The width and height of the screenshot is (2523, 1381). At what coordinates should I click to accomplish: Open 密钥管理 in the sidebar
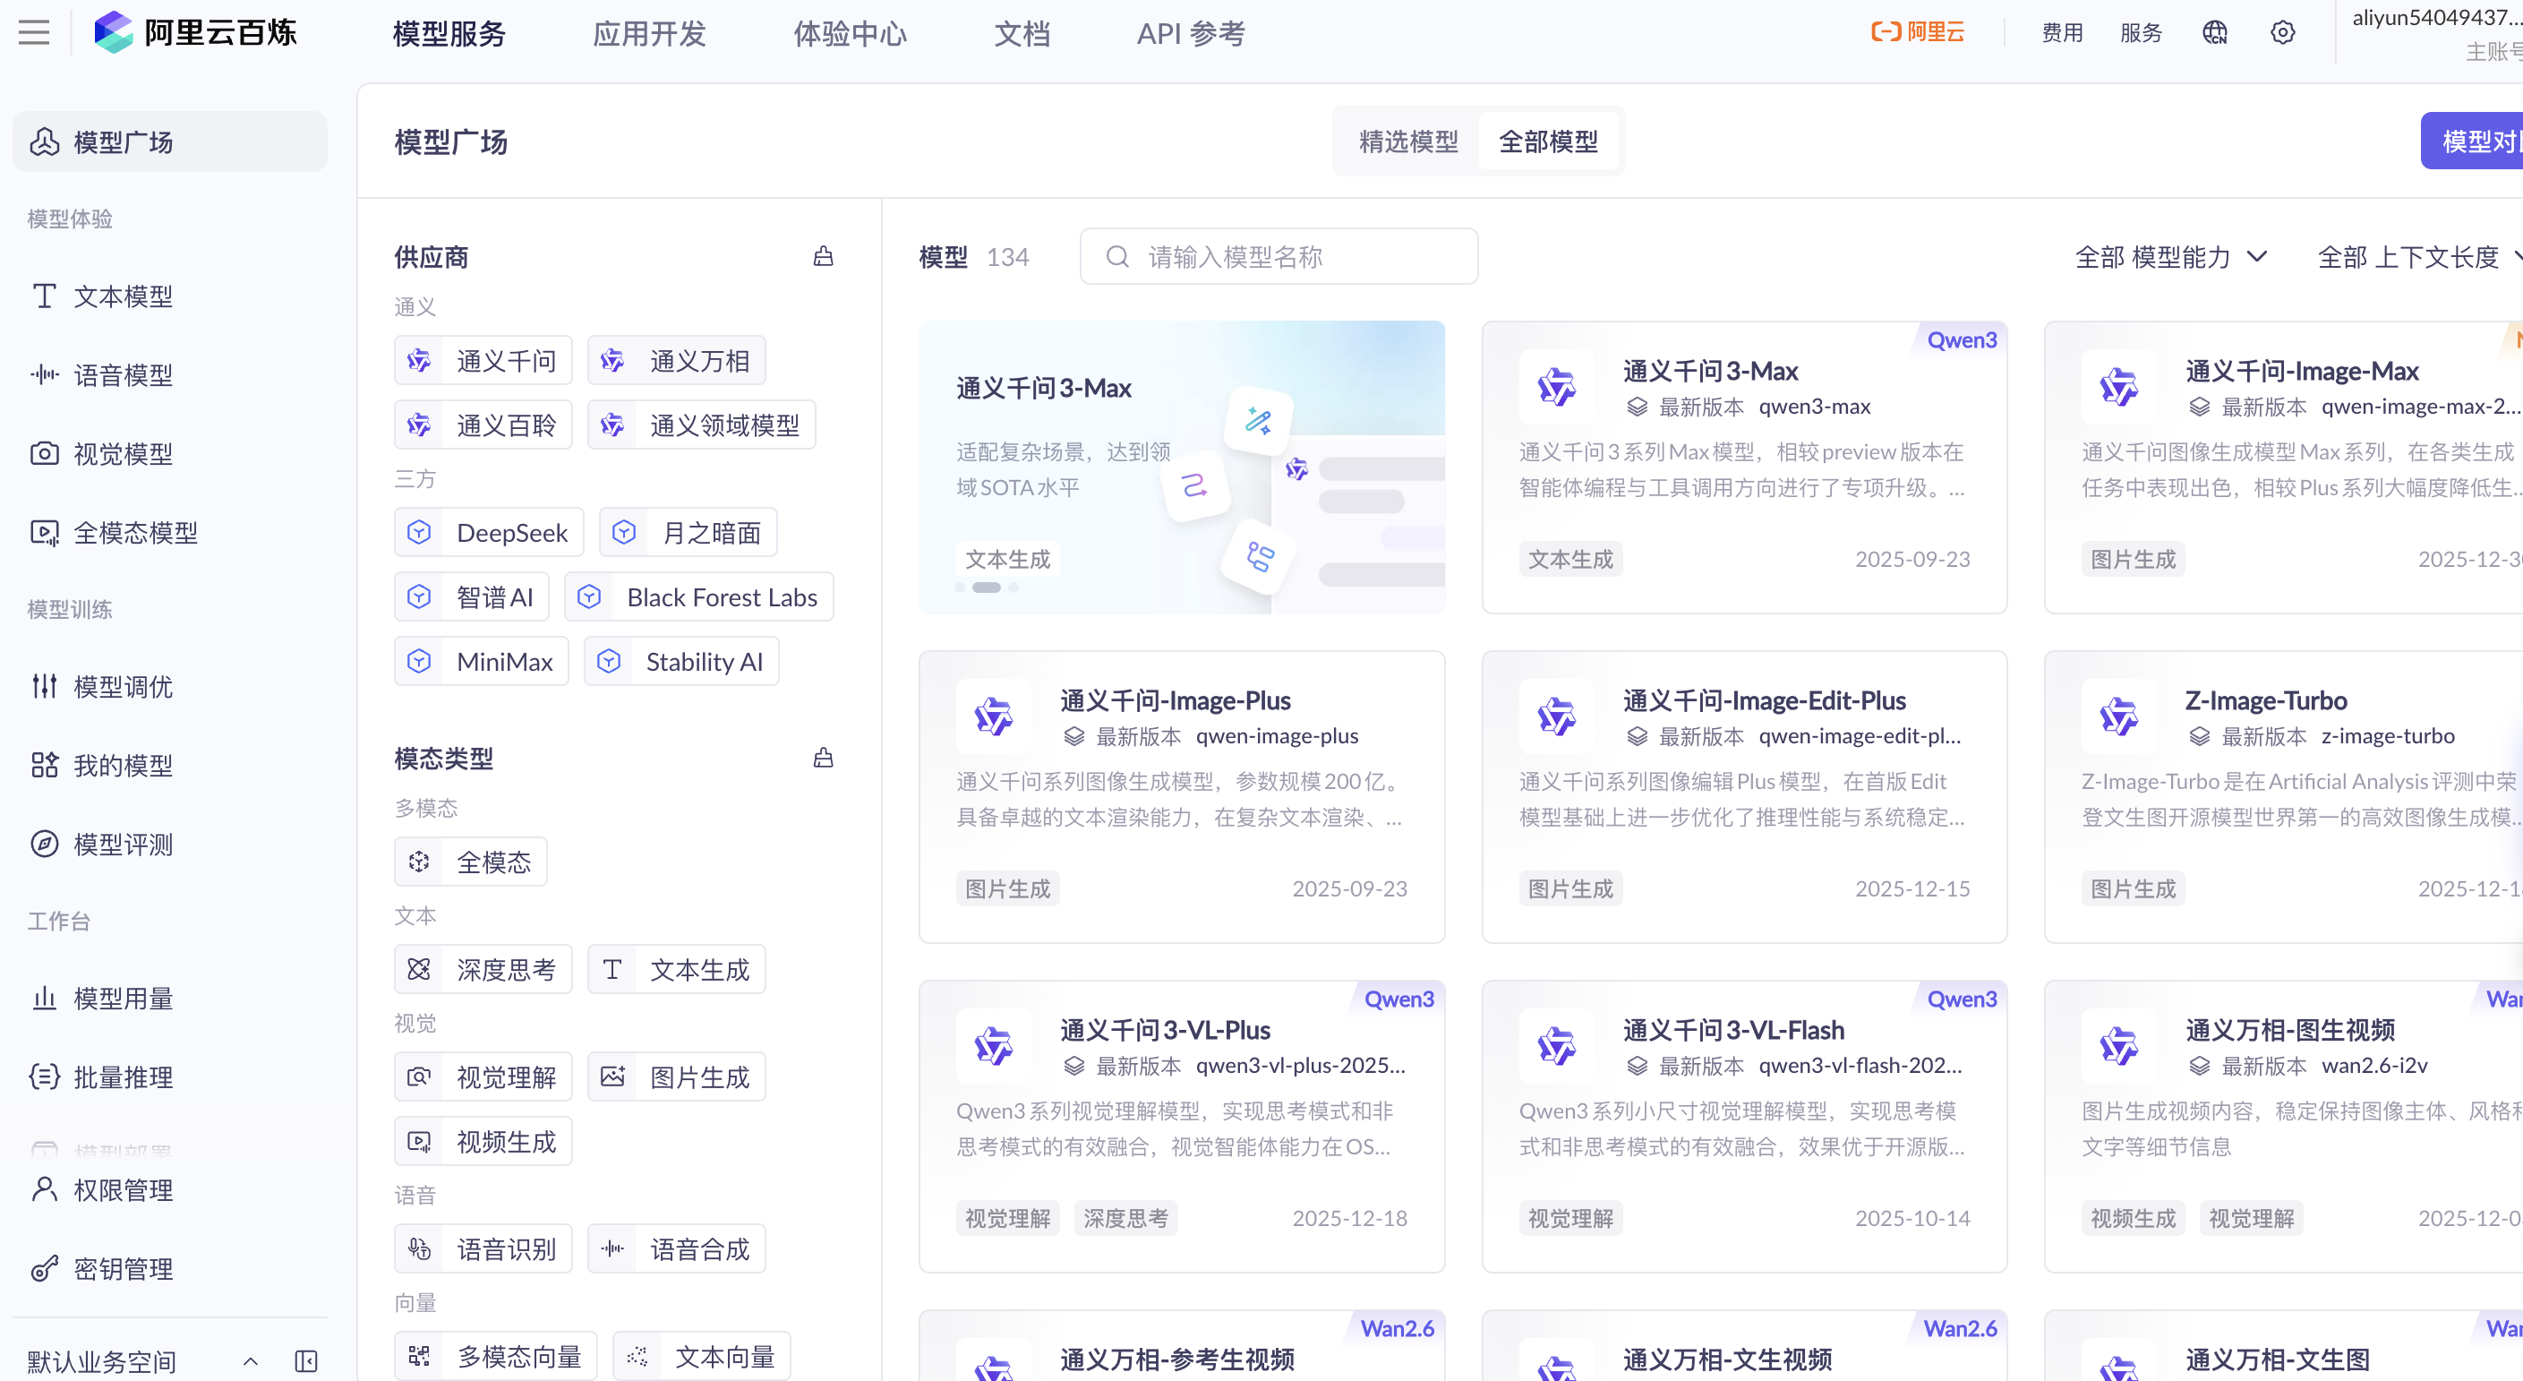click(x=124, y=1268)
